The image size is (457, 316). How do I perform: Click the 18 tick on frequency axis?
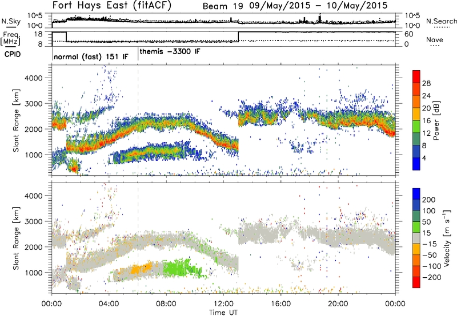coord(38,34)
